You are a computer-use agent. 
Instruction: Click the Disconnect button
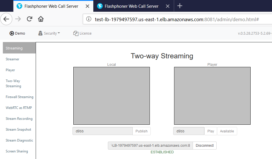[x=205, y=146]
